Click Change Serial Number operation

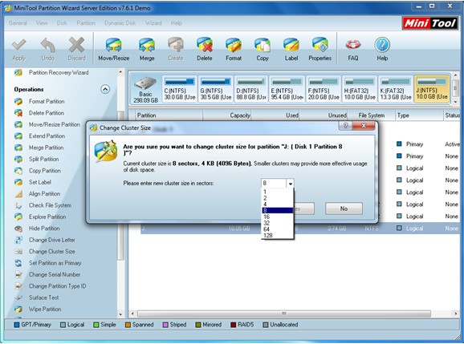[x=55, y=274]
